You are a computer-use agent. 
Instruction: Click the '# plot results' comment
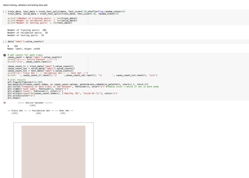tap(17, 80)
